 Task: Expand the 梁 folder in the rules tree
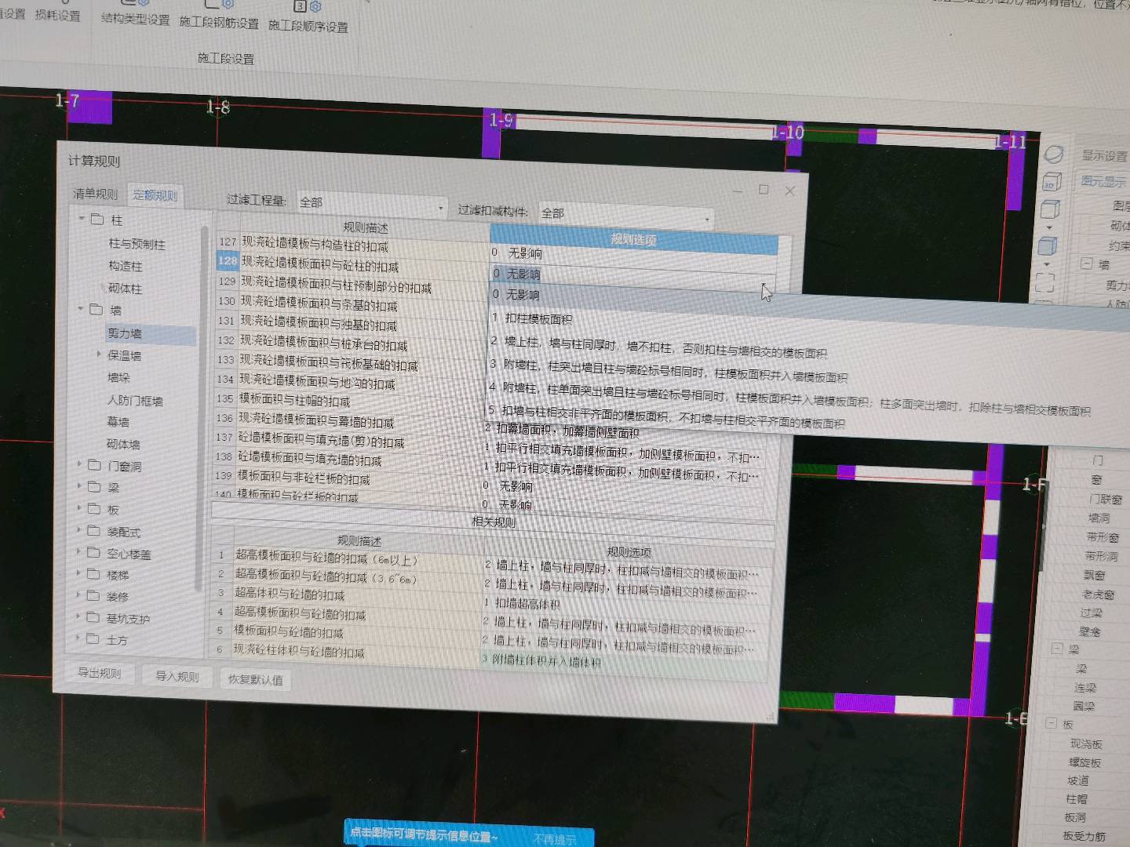point(79,486)
